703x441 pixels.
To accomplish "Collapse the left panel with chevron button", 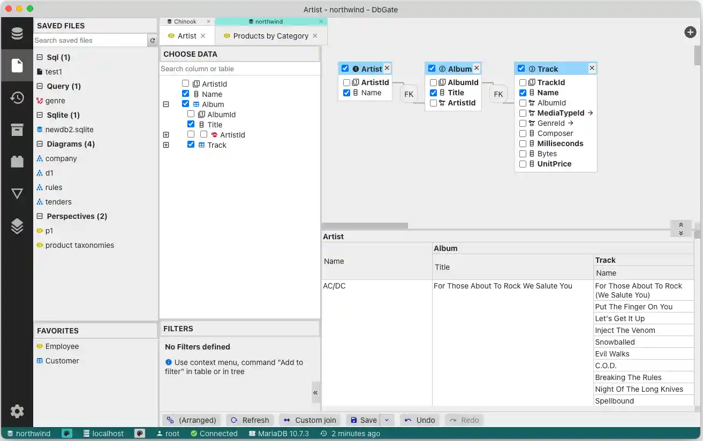I will tap(315, 392).
